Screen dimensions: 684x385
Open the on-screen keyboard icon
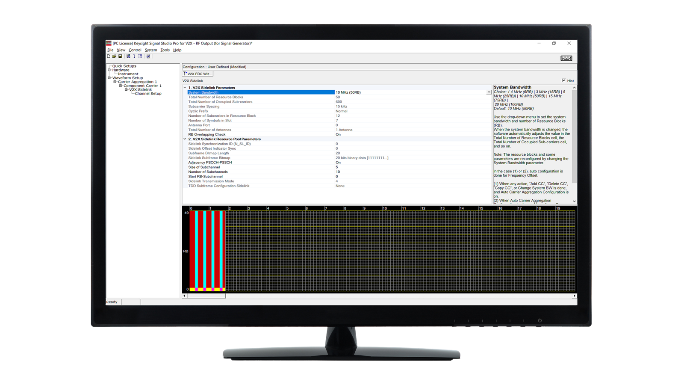[x=566, y=58]
